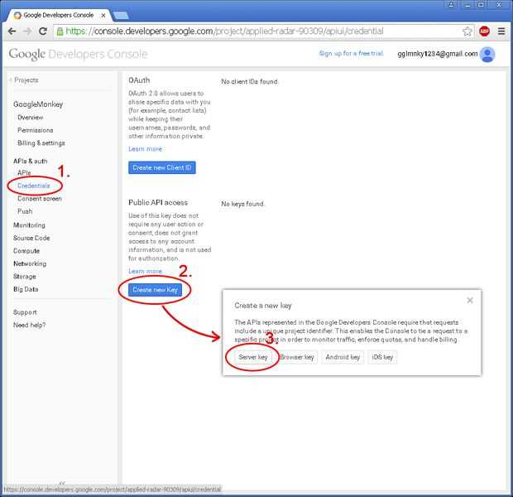The image size is (513, 497).
Task: Close the Google Developers Console tab
Action: (103, 16)
